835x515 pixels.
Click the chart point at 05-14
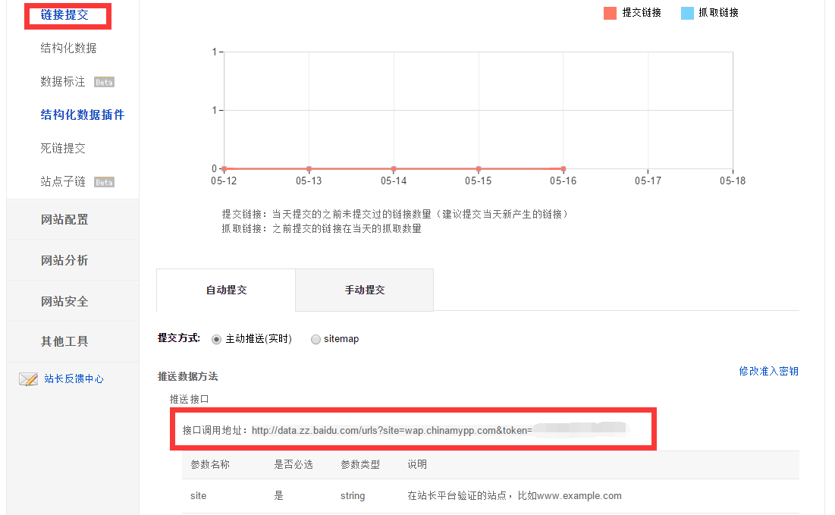(394, 169)
